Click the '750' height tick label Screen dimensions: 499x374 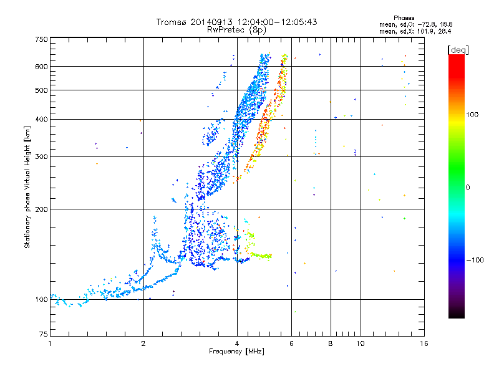41,39
